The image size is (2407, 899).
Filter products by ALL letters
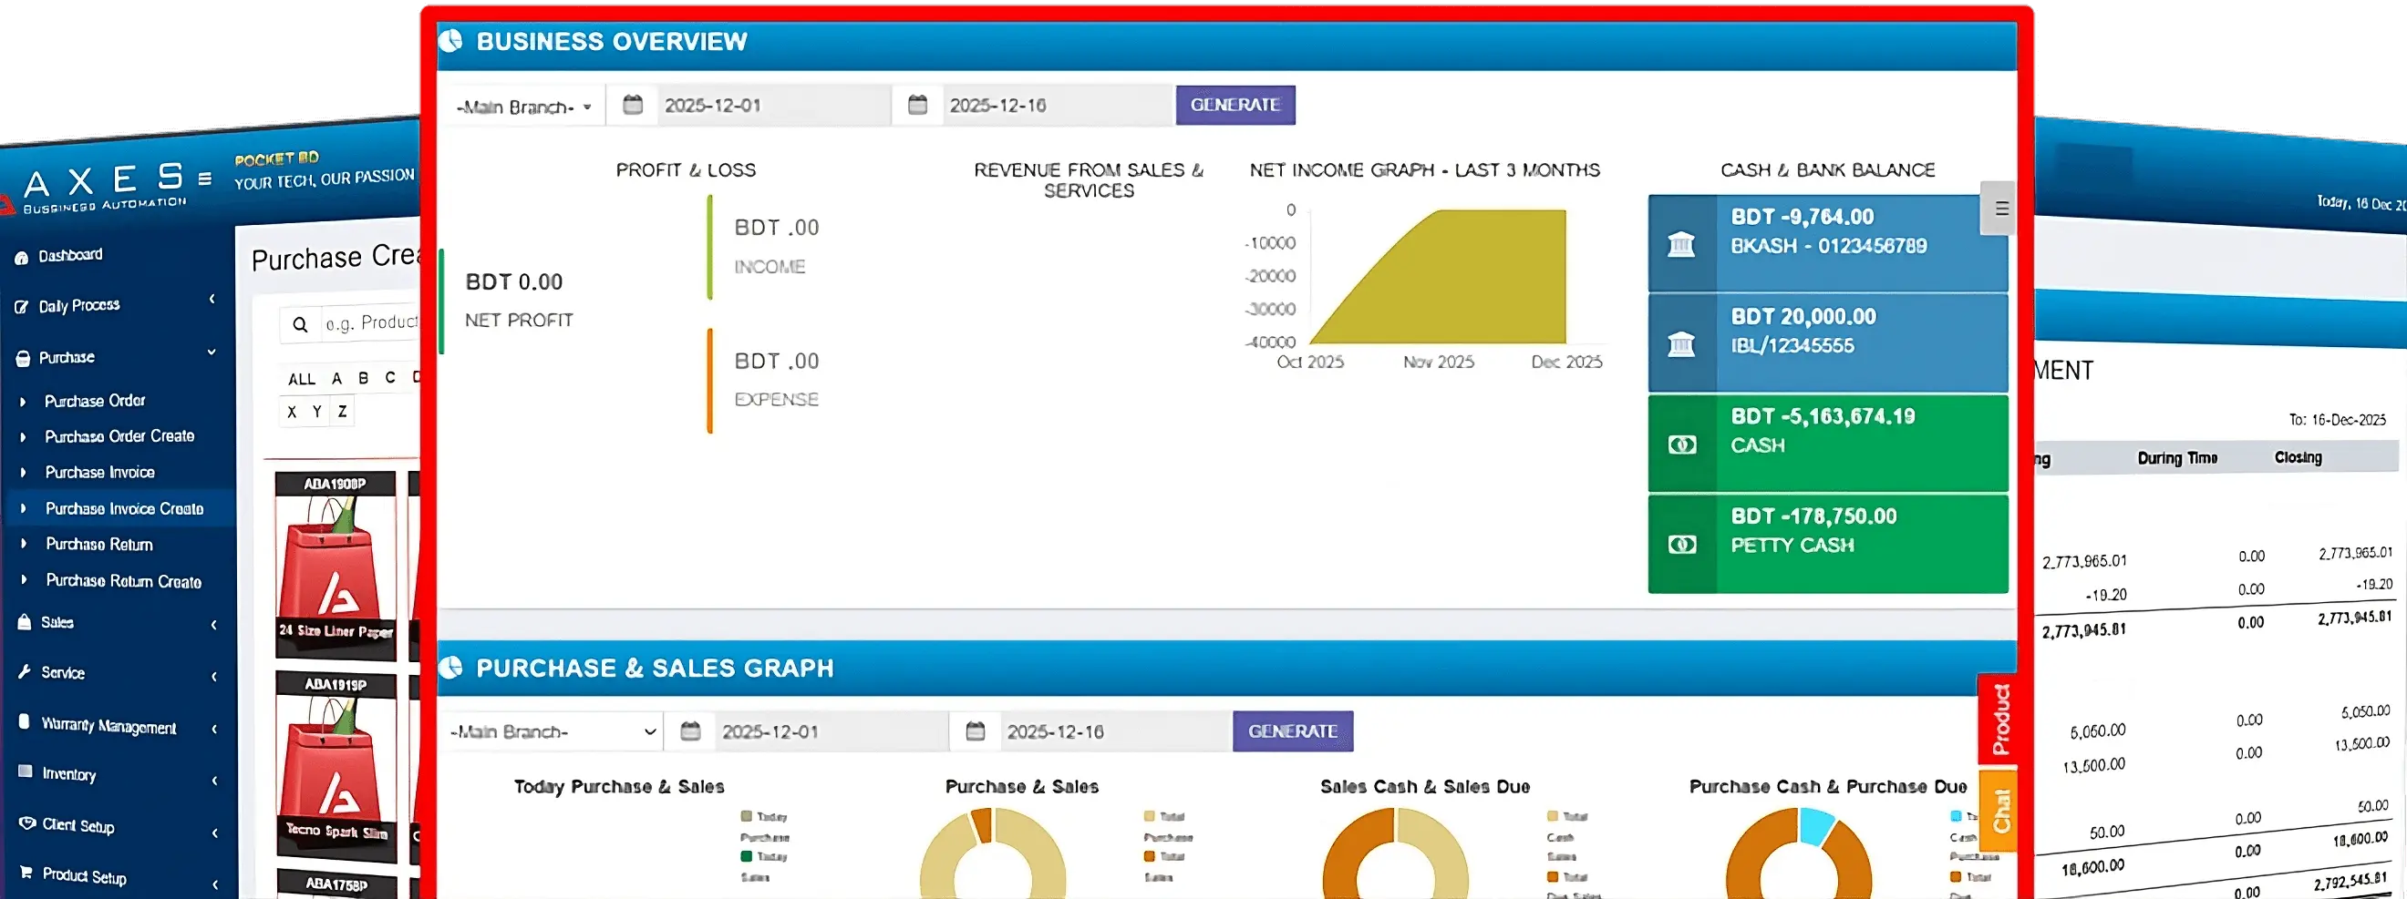(x=302, y=379)
